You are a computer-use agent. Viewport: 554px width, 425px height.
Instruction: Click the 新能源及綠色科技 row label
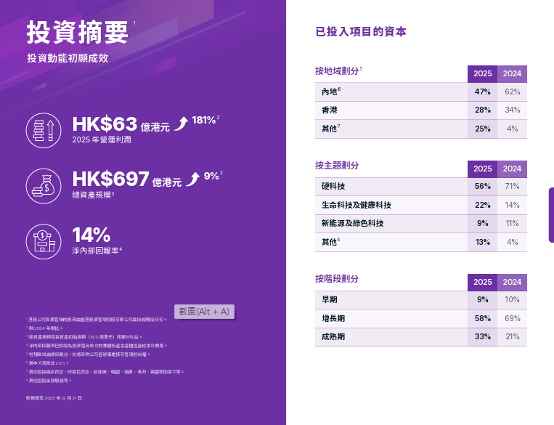pyautogui.click(x=353, y=223)
